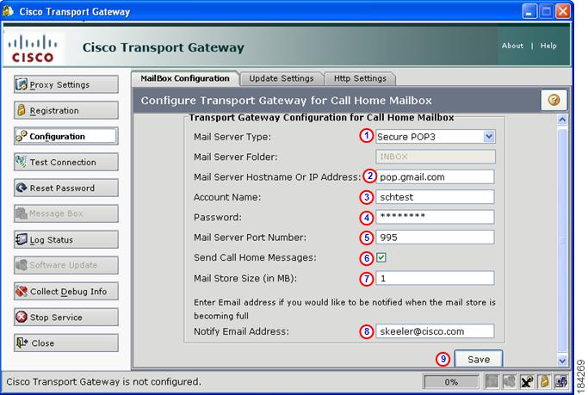588x395 pixels.
Task: Click the Proxy Settings icon
Action: click(x=22, y=84)
